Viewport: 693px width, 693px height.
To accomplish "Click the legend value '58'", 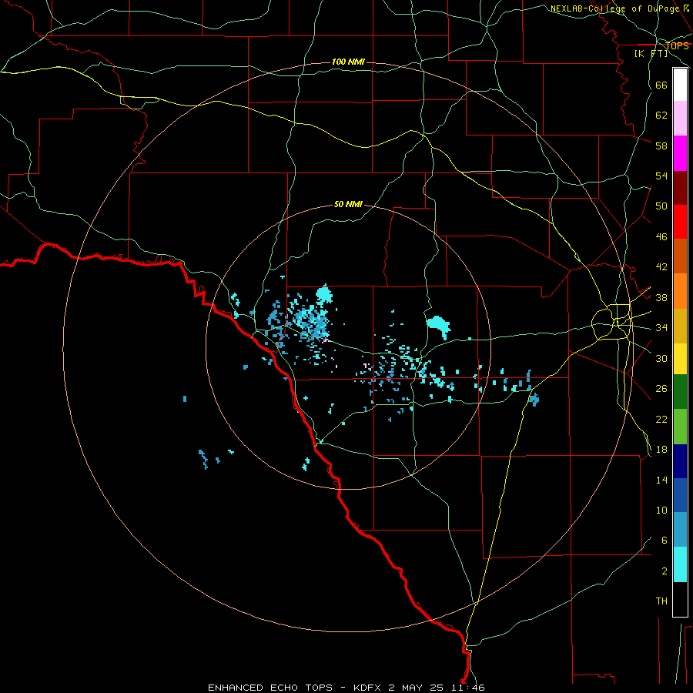I will click(x=661, y=146).
